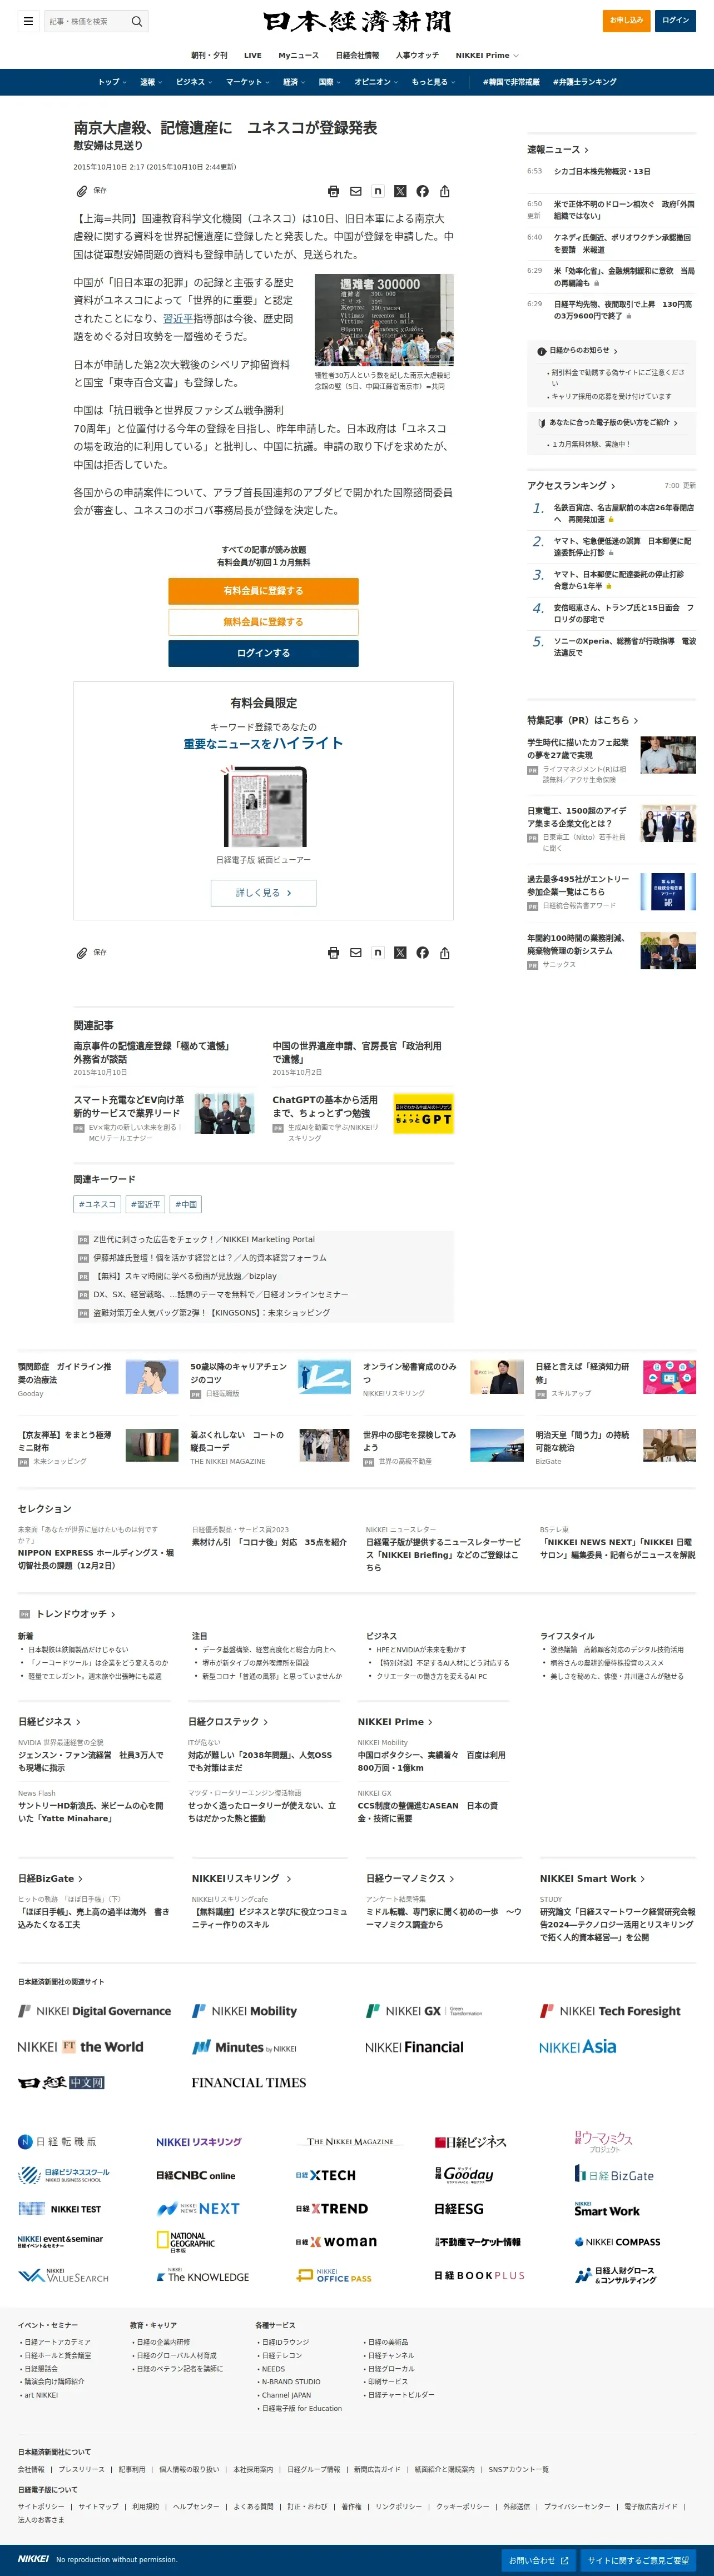This screenshot has height=2576, width=714.
Task: Click the mail icon under the article date
Action: 355,191
